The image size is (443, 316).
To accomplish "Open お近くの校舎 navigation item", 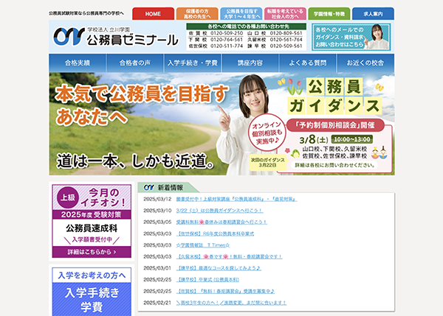I will click(x=365, y=63).
